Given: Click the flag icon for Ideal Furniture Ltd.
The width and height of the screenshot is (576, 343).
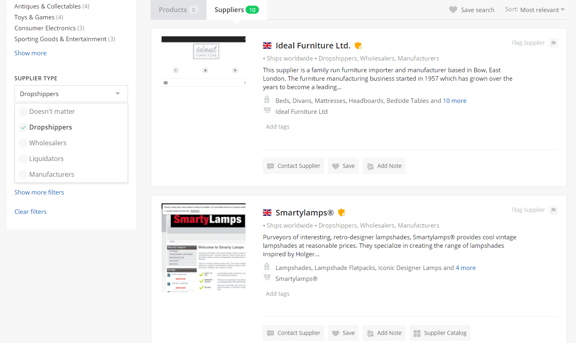Looking at the screenshot, I should tap(553, 43).
